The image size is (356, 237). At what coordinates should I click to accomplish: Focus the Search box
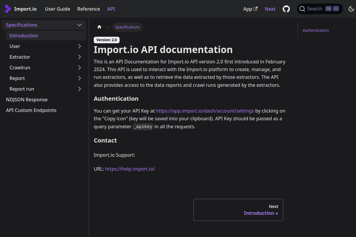(x=320, y=9)
